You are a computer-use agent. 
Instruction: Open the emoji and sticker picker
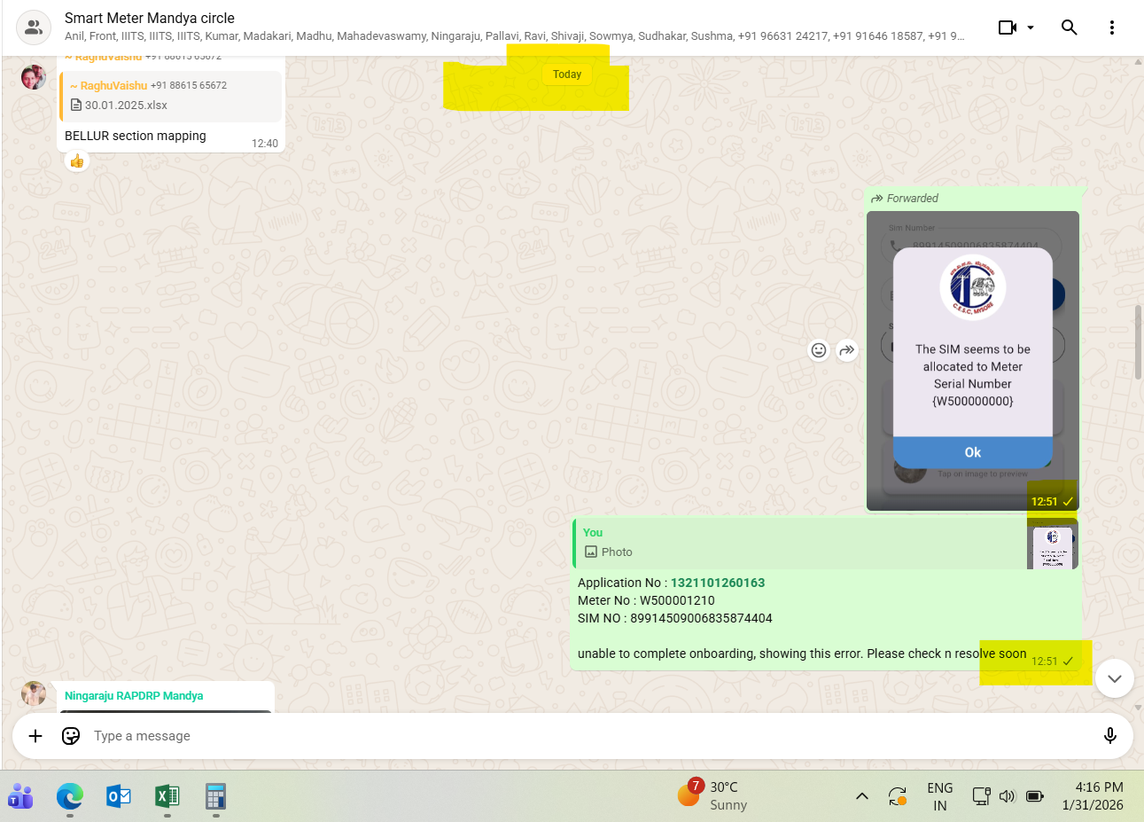[x=71, y=736]
